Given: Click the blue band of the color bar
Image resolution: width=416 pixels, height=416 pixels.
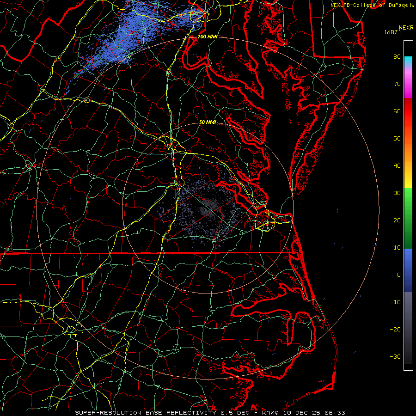Looking at the screenshot, I should tap(408, 270).
